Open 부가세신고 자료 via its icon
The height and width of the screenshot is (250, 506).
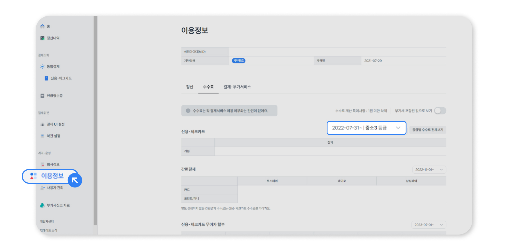(x=42, y=205)
